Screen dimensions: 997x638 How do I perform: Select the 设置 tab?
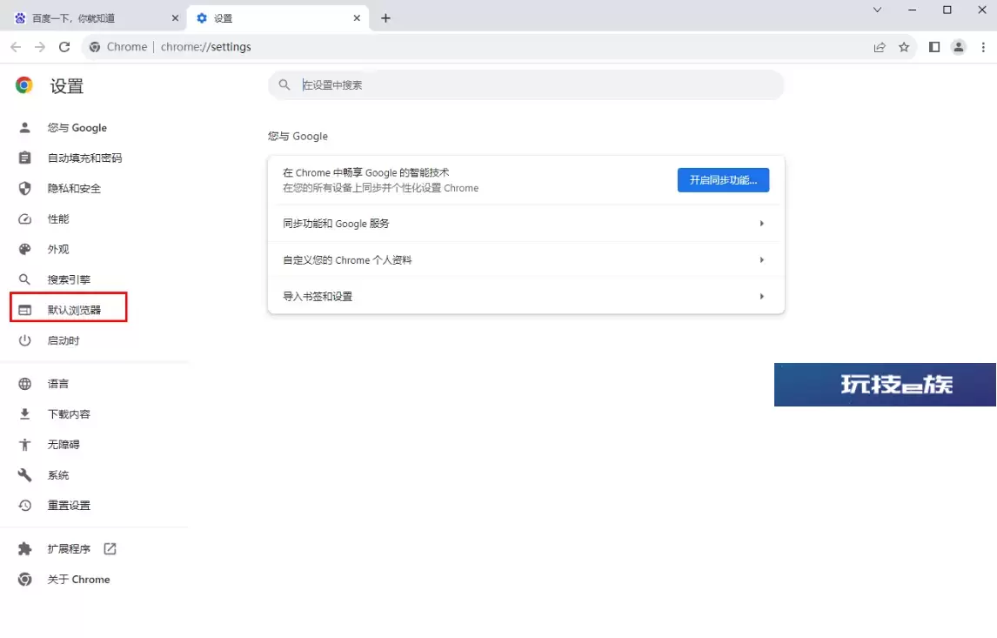[278, 17]
